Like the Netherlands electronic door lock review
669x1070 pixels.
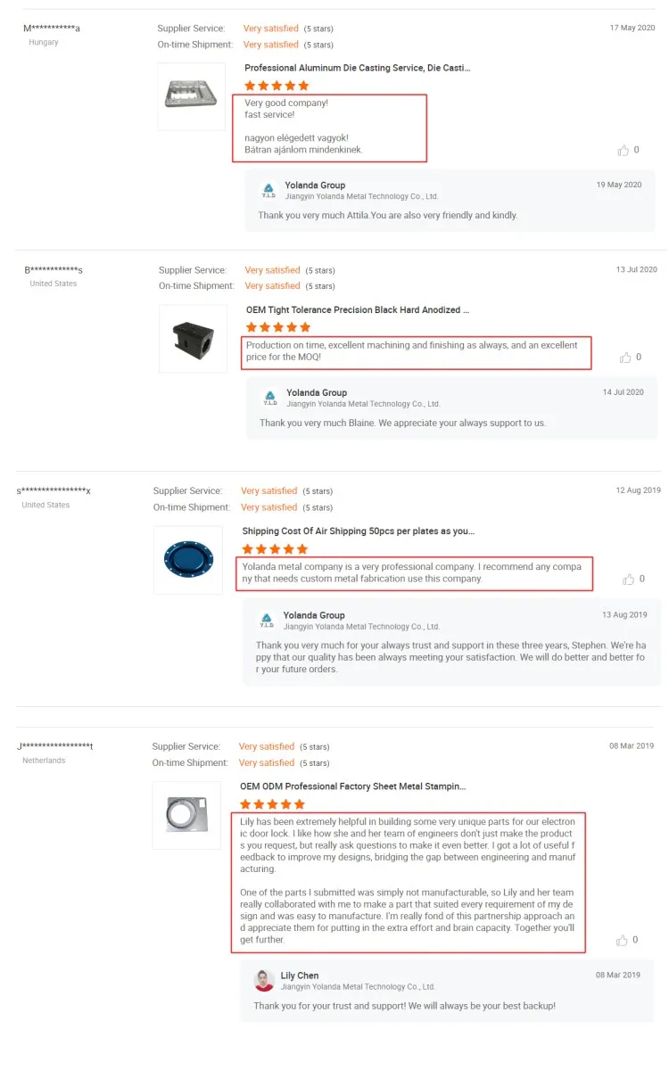[x=622, y=941]
